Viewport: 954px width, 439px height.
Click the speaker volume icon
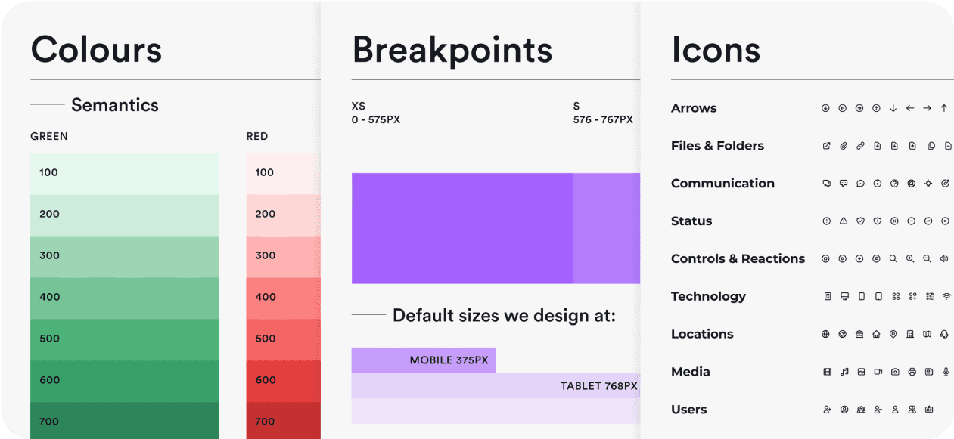[x=946, y=258]
